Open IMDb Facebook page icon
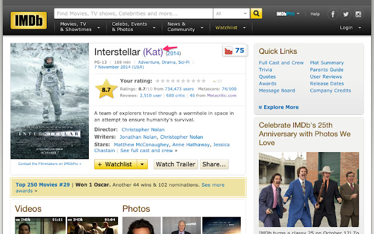374x234 pixels. pyautogui.click(x=334, y=14)
